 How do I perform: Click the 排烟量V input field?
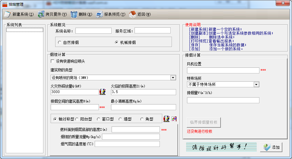coord(223,100)
